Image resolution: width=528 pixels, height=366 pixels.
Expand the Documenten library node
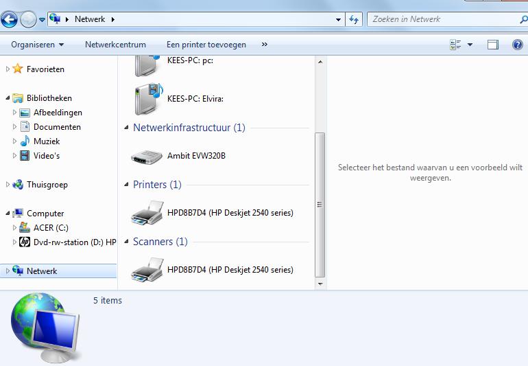click(14, 127)
